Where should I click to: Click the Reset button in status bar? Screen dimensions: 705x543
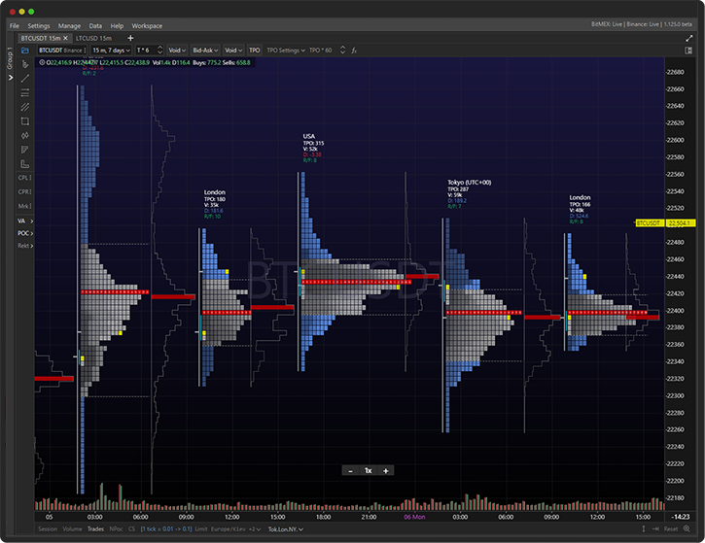point(671,528)
